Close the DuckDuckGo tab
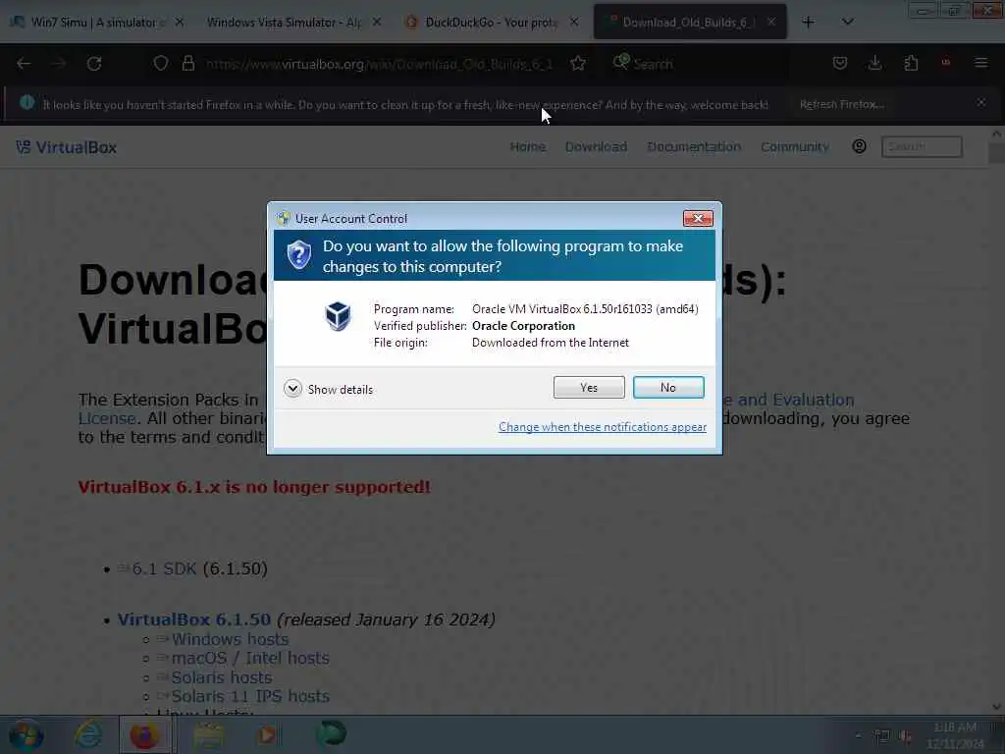This screenshot has width=1005, height=754. click(x=574, y=23)
